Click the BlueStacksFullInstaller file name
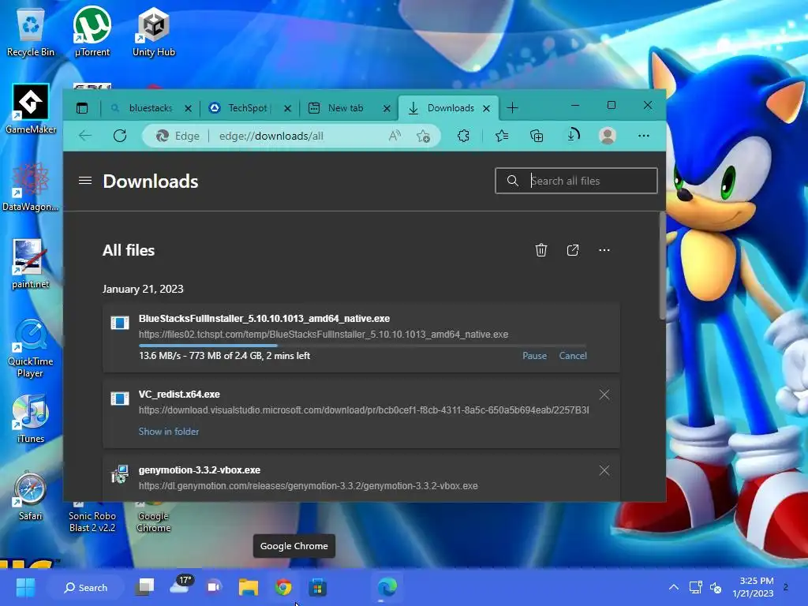This screenshot has width=808, height=606. (x=264, y=319)
